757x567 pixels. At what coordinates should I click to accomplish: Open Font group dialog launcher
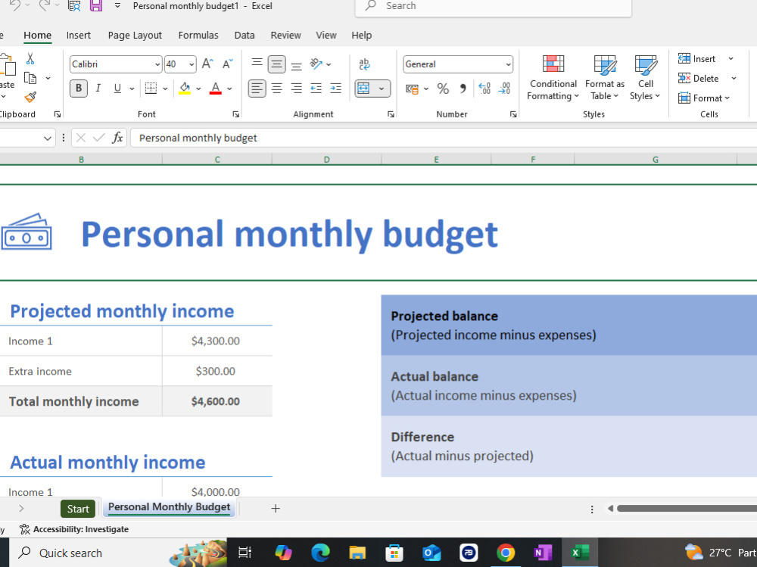[x=235, y=114]
